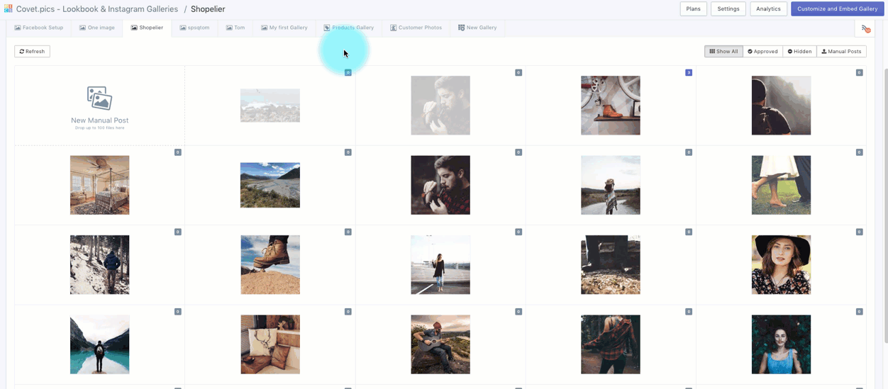This screenshot has height=389, width=888.
Task: Open the spsqtom gallery tab
Action: pyautogui.click(x=194, y=28)
